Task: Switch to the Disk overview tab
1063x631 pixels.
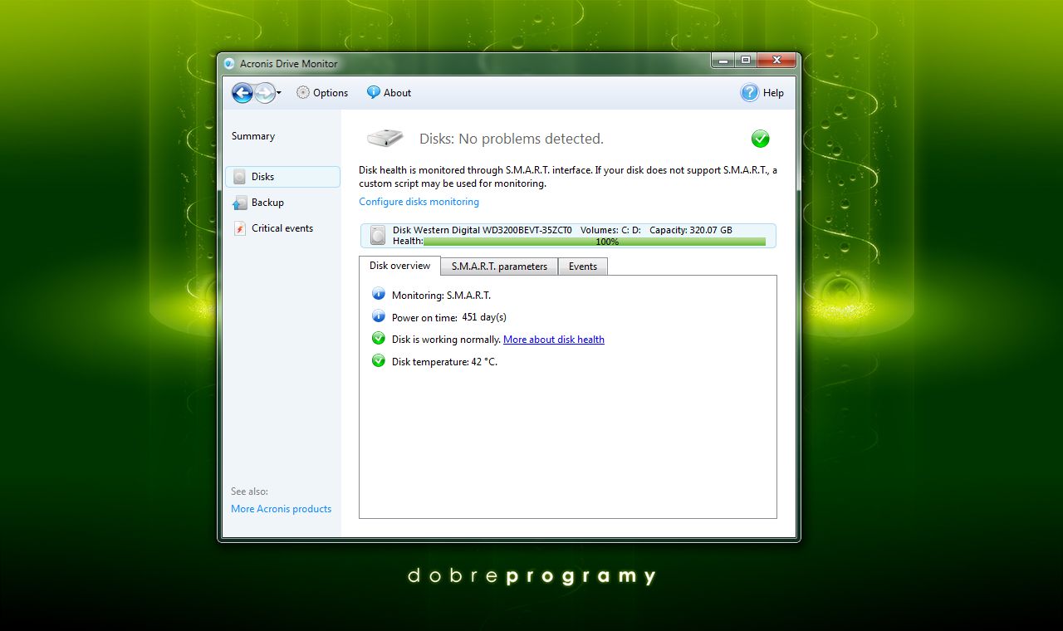Action: coord(399,266)
